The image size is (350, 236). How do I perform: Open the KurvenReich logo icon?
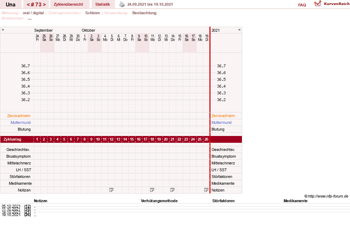click(318, 4)
